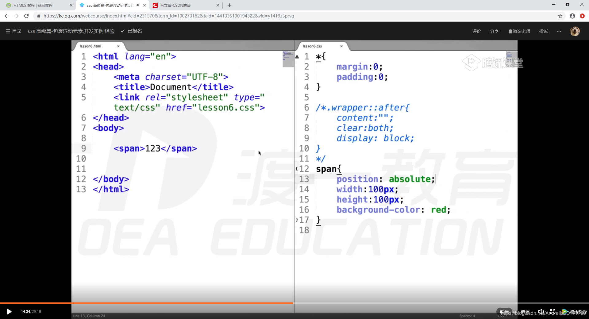
Task: View site security lock info
Action: coord(38,16)
